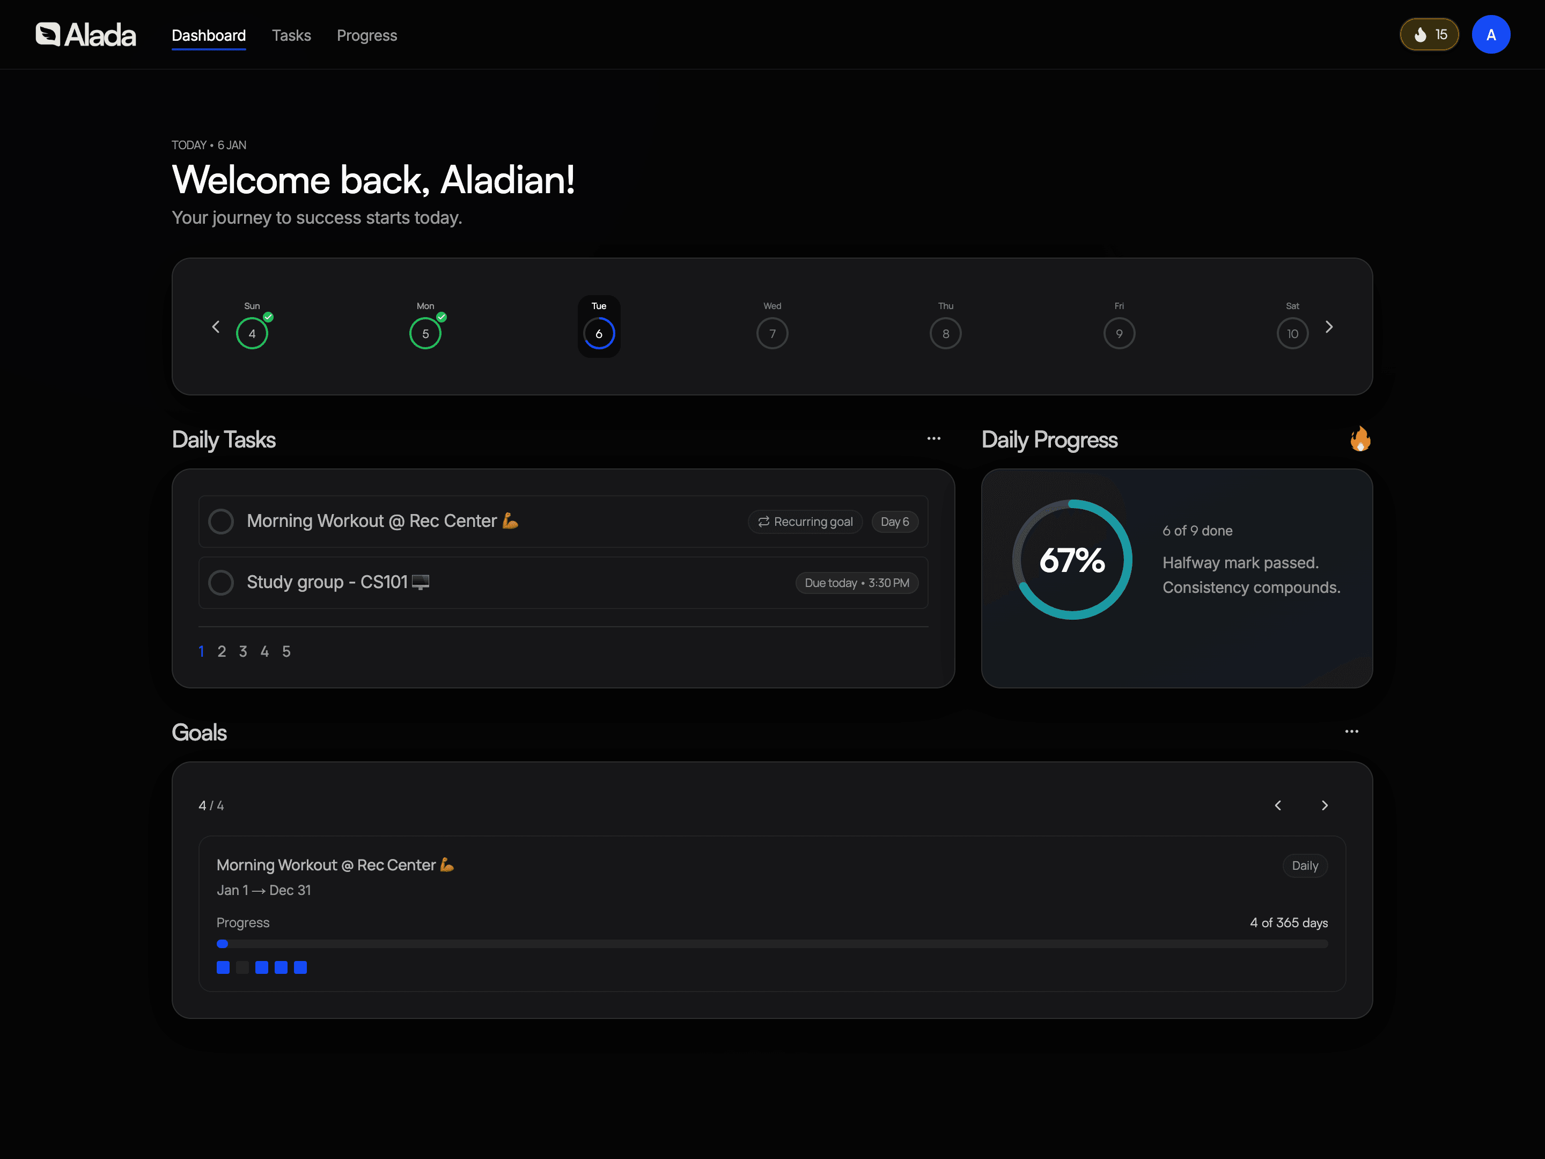1545x1159 pixels.
Task: Mark Morning Workout @ Rec Center as done
Action: (x=220, y=521)
